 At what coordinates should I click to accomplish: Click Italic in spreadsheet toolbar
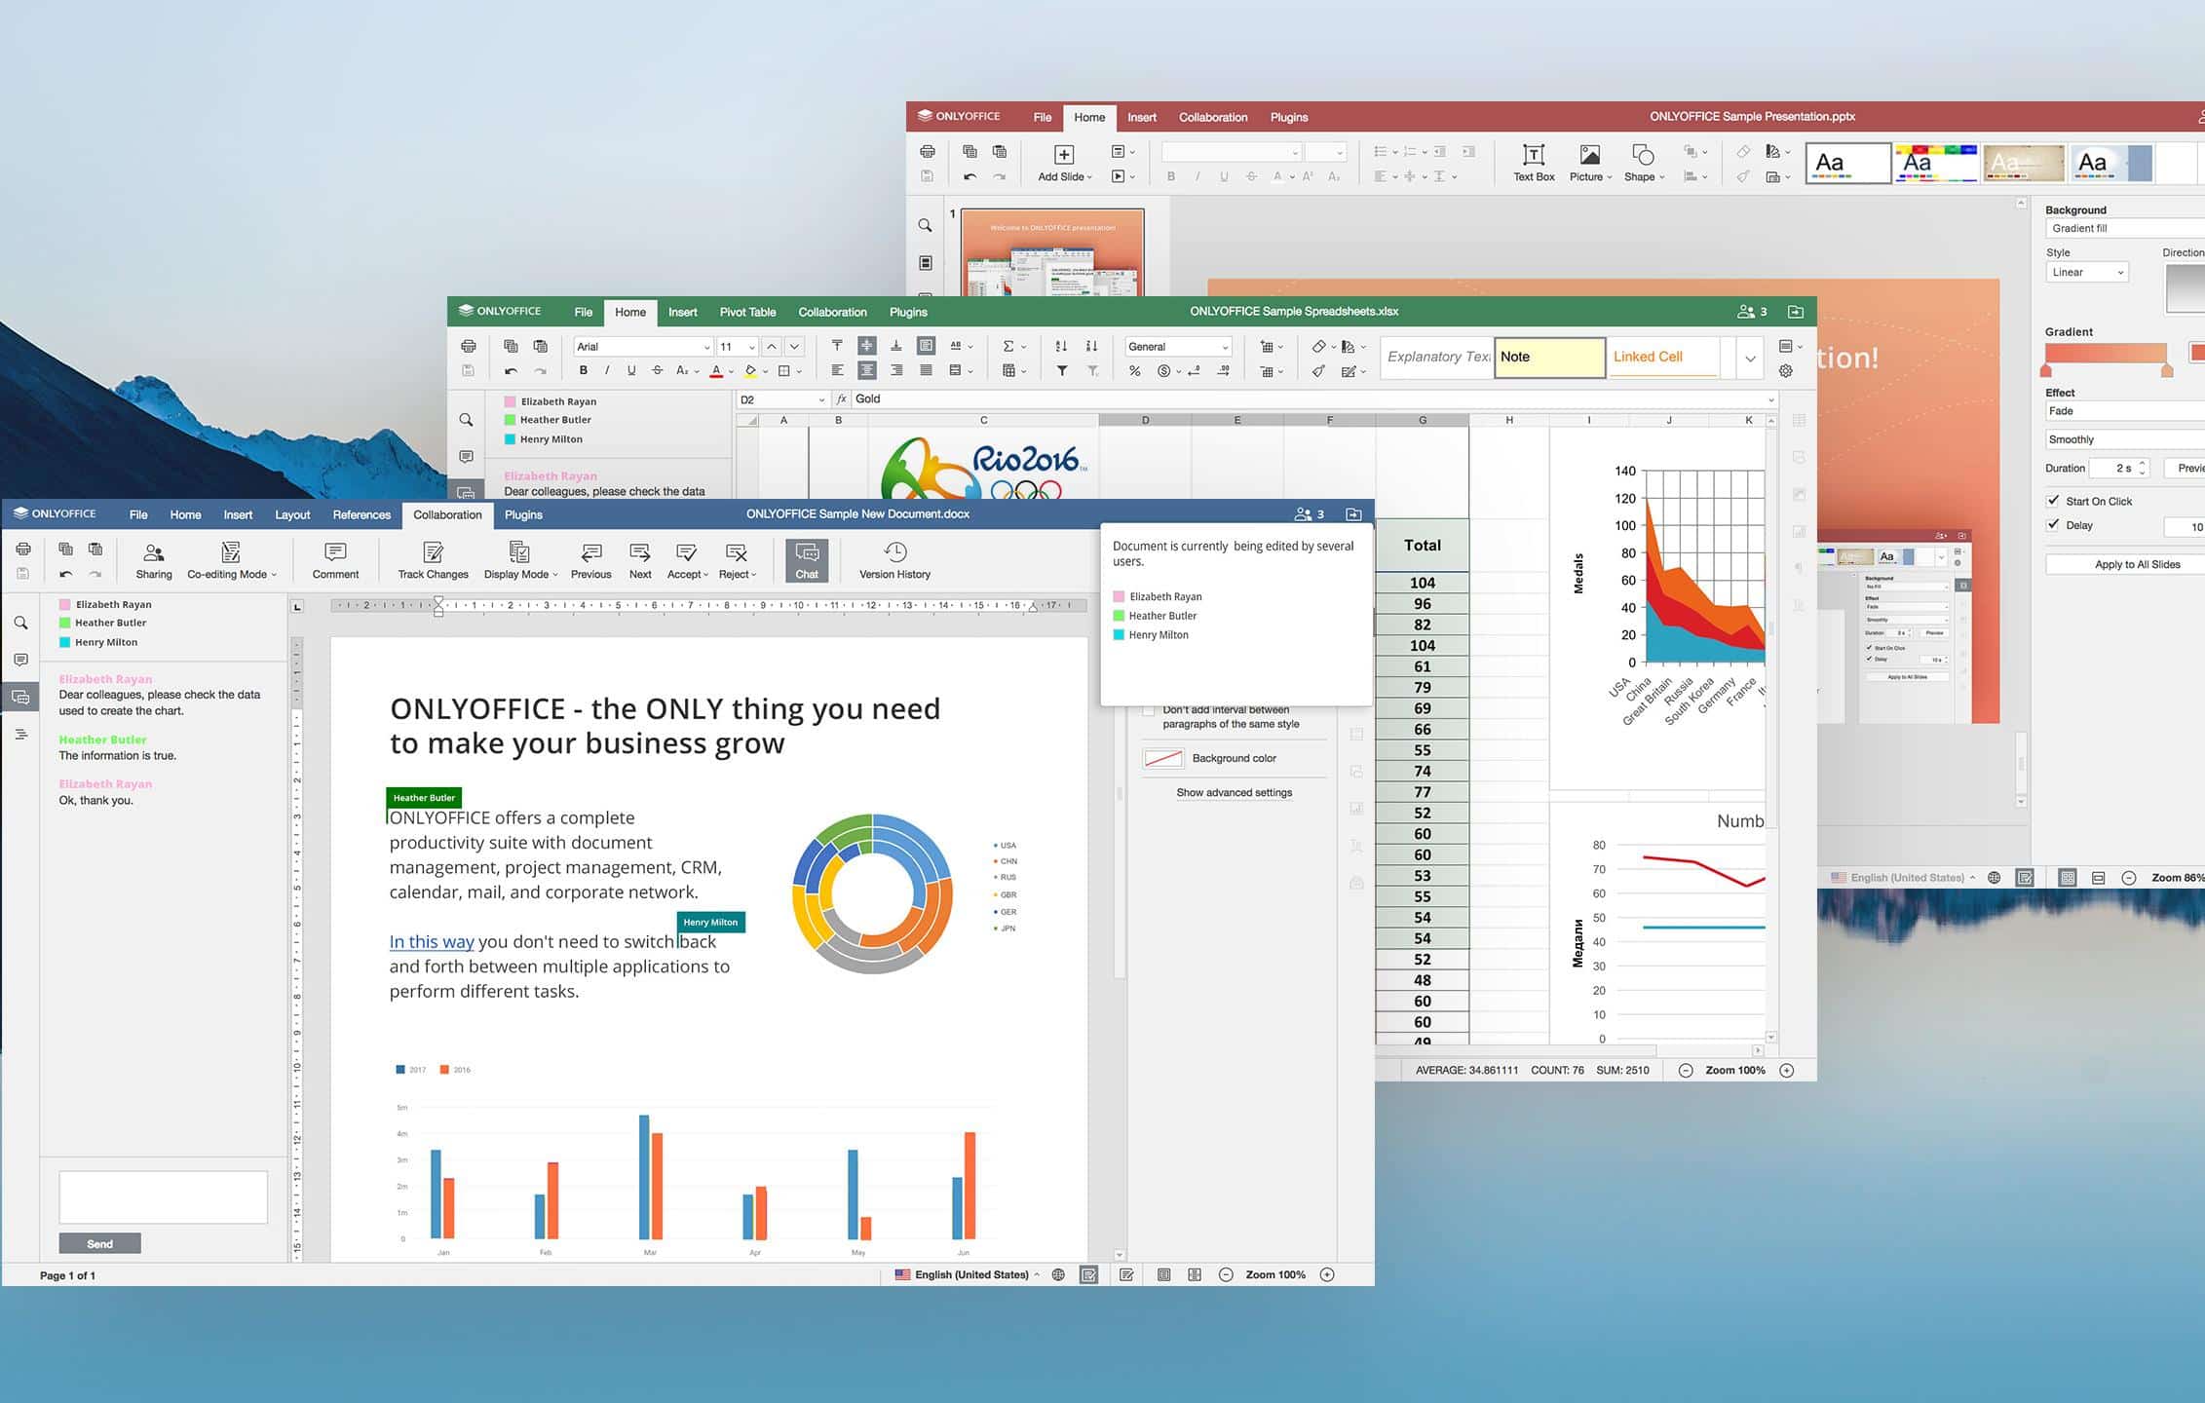(x=607, y=370)
